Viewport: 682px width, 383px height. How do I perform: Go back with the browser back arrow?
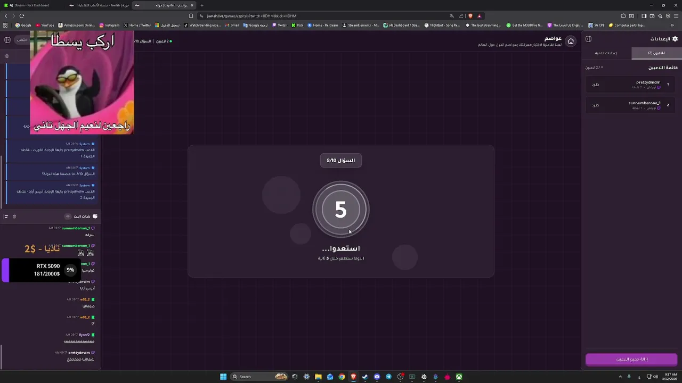6,16
